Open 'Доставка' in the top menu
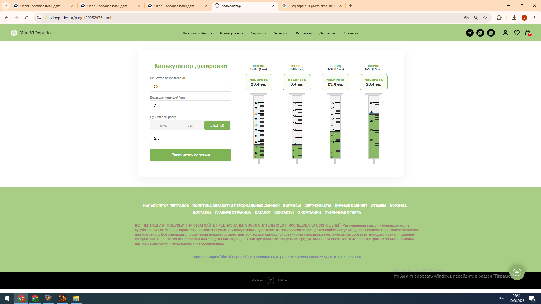 pos(328,33)
